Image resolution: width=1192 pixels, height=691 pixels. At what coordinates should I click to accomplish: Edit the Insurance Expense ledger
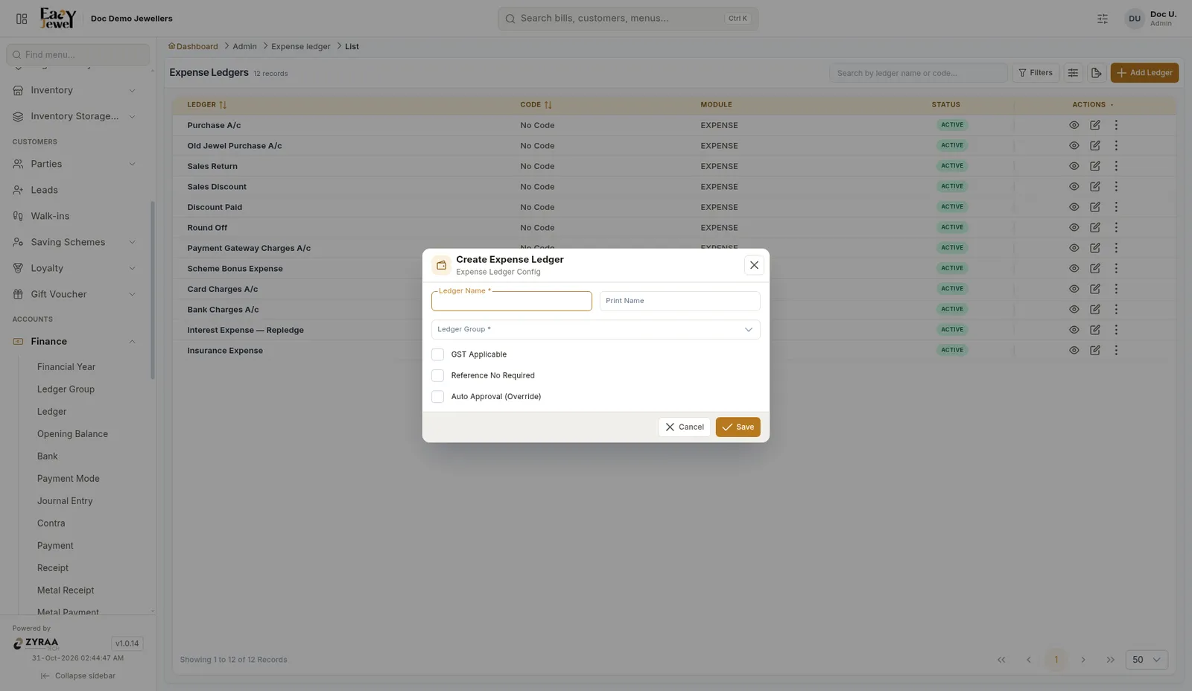pyautogui.click(x=1095, y=350)
